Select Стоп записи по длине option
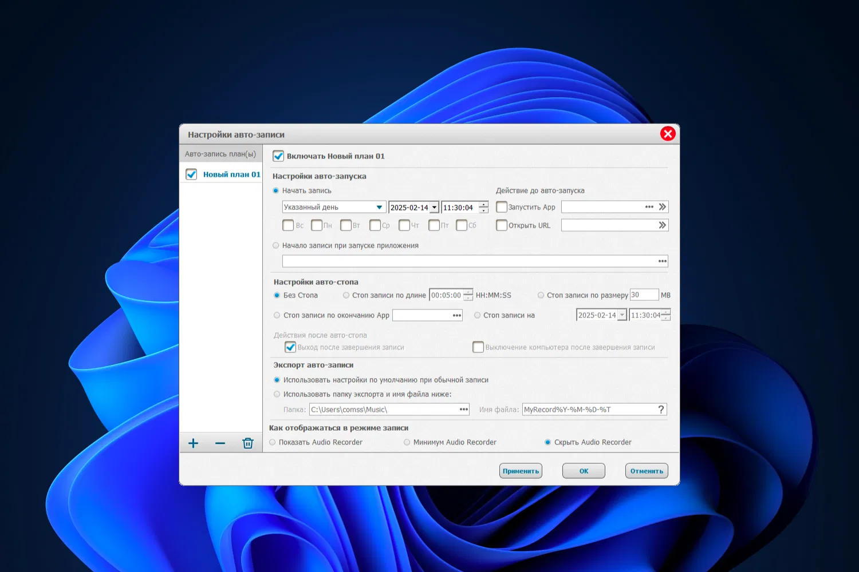Viewport: 859px width, 572px height. (346, 295)
